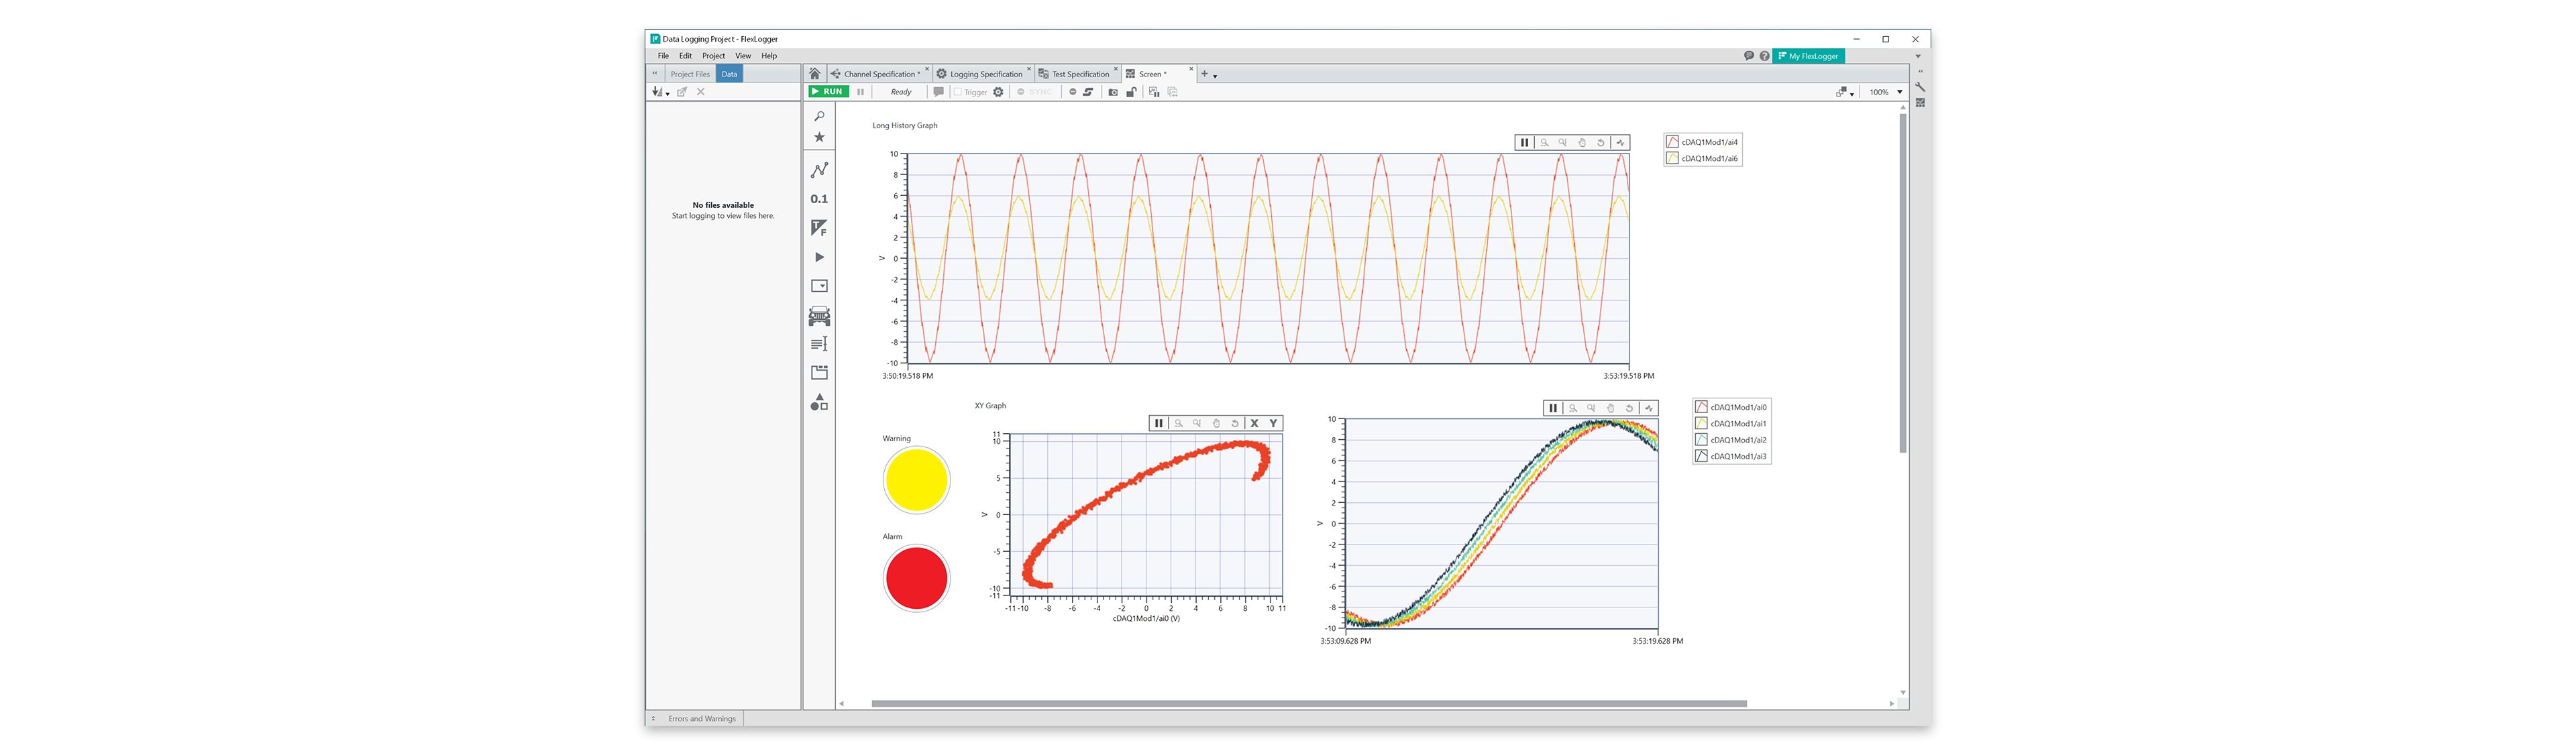Click the feedback speech bubble icon
Image resolution: width=2576 pixels, height=755 pixels.
coord(1749,56)
